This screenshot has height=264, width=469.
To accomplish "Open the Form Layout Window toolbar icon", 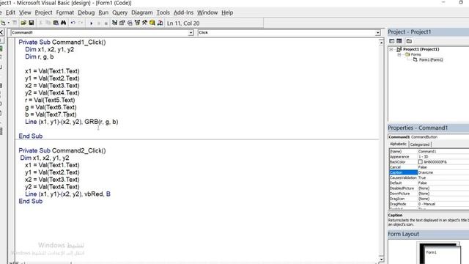I will [130, 23].
